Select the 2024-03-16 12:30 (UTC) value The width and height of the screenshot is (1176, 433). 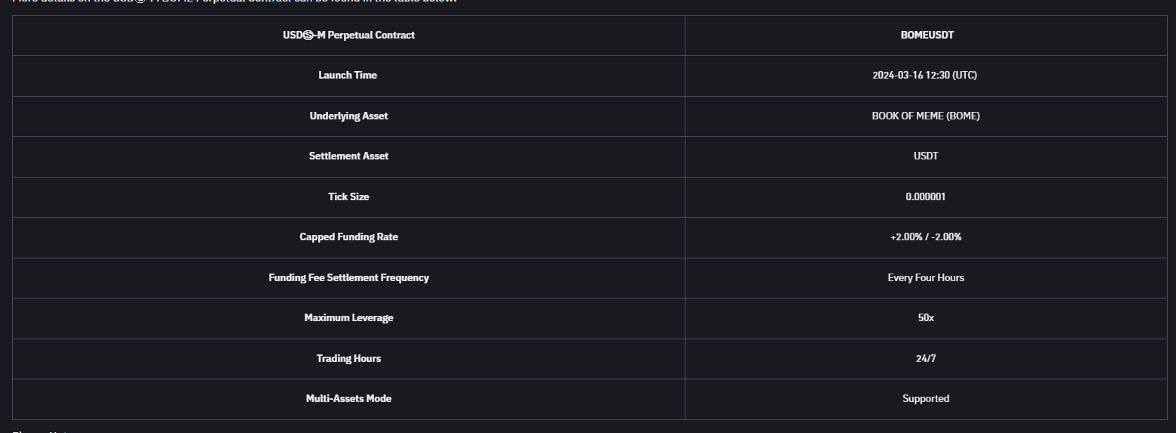click(926, 76)
